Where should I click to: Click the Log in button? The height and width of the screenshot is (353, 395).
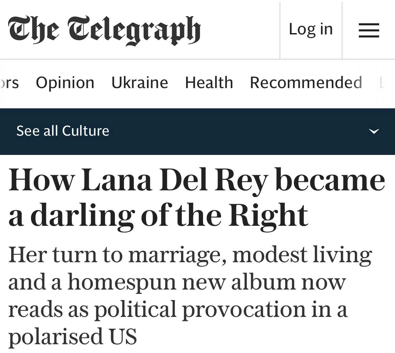pos(311,29)
